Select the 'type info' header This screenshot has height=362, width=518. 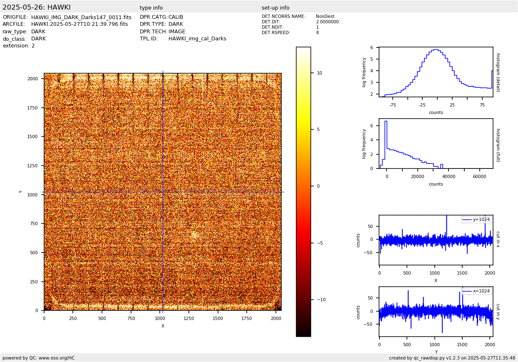[151, 8]
